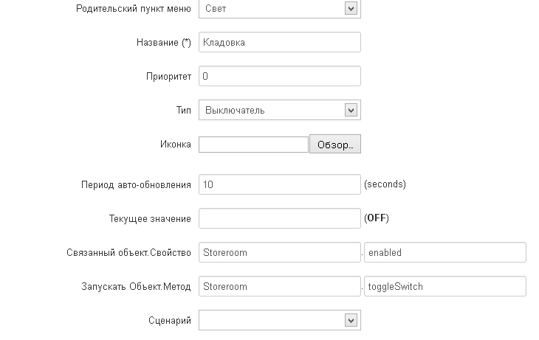
Task: Click into the 'Приоритет' input field
Action: 279,76
